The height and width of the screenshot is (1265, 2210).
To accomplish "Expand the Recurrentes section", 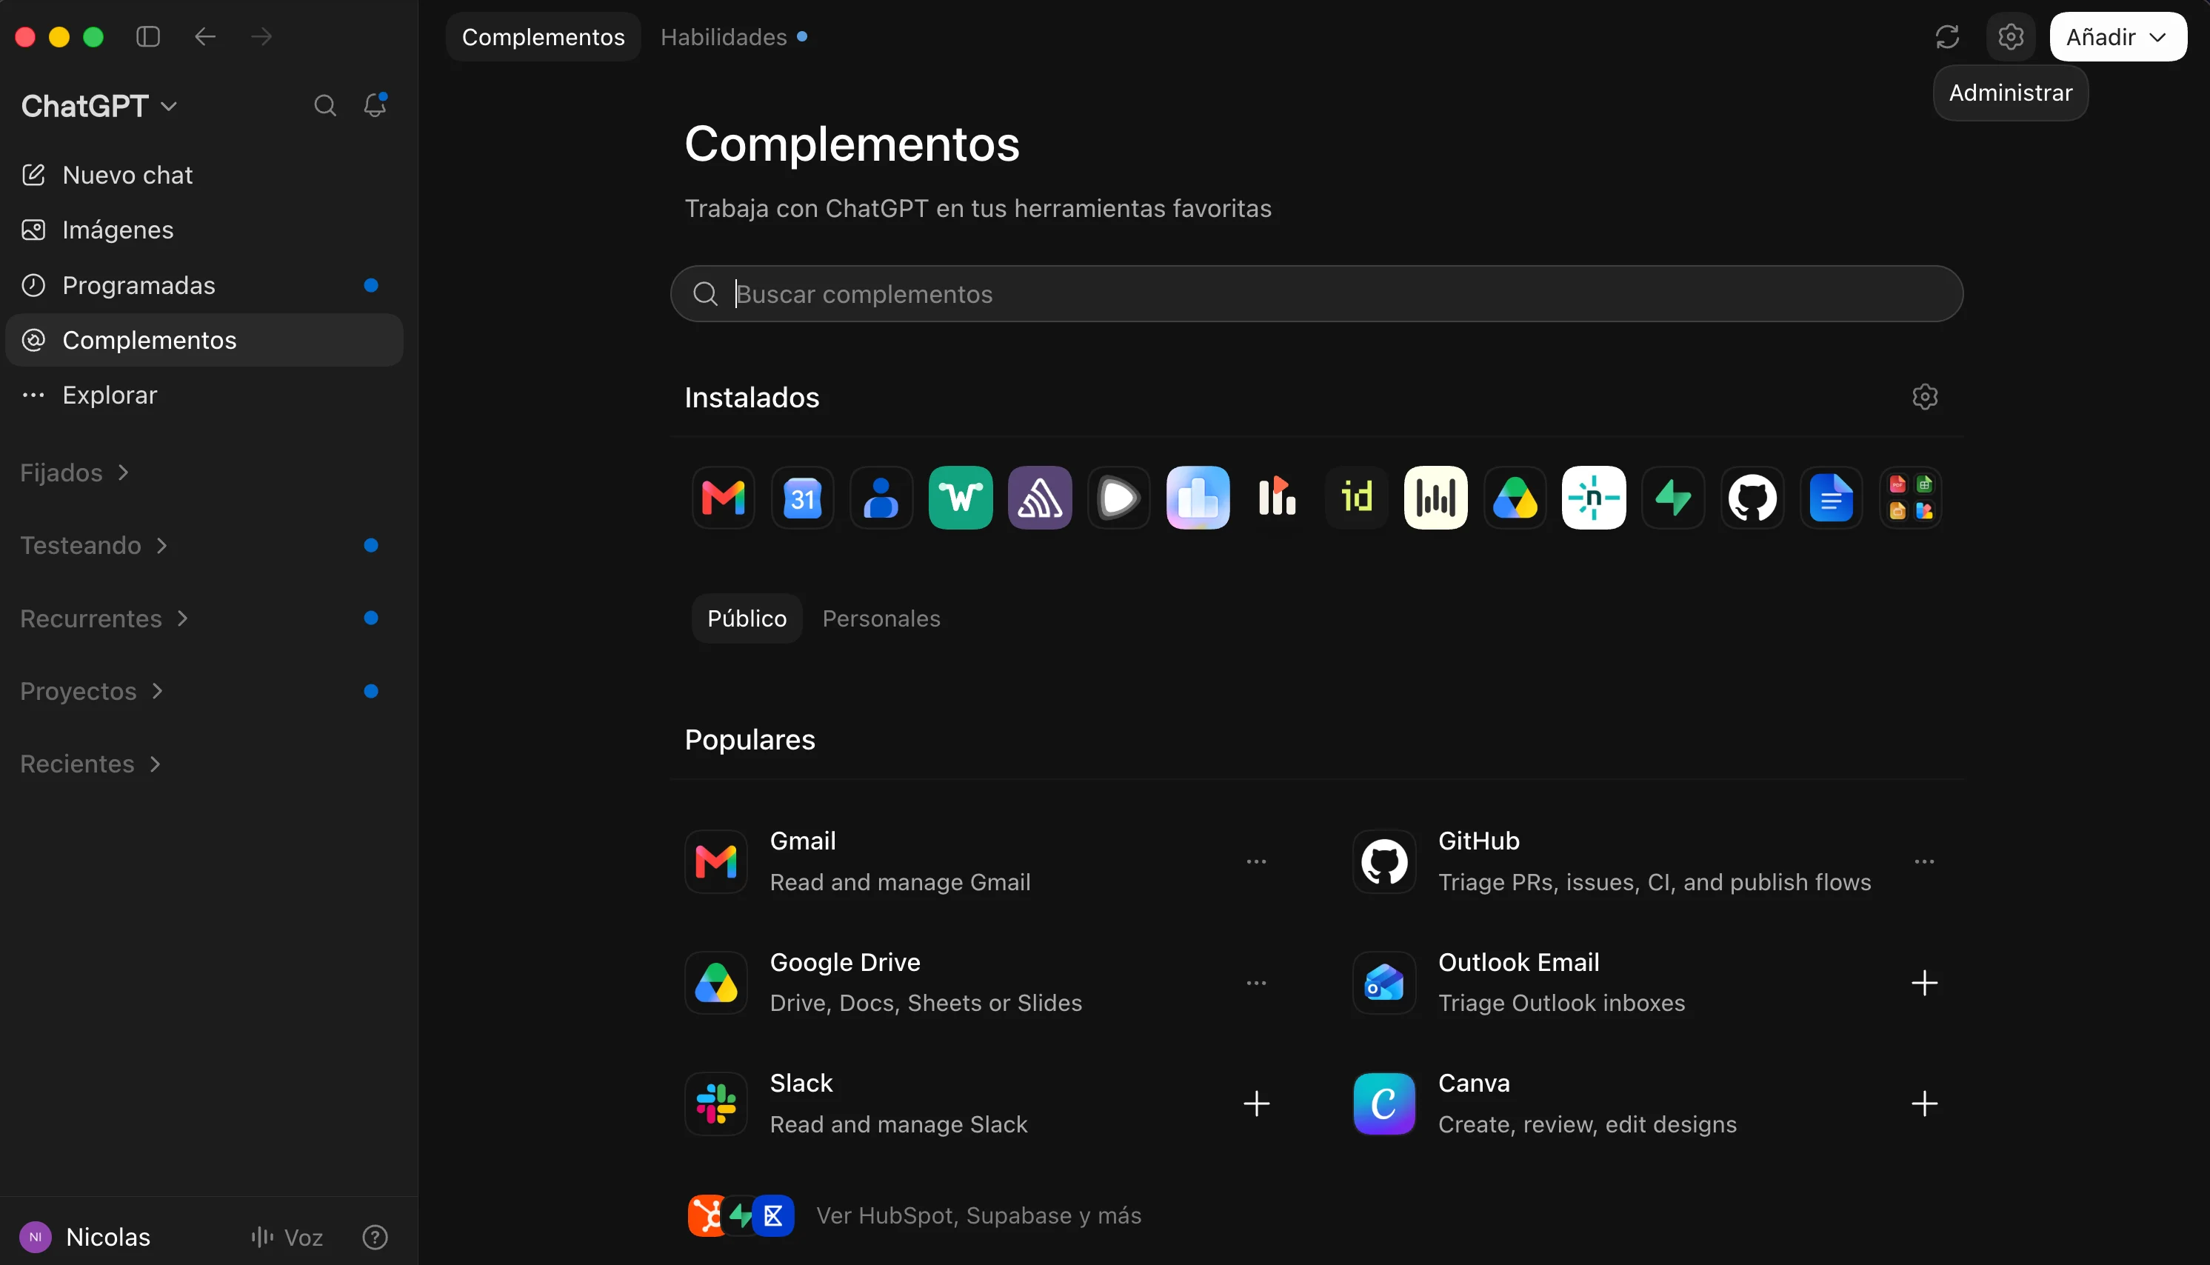I will coord(104,618).
